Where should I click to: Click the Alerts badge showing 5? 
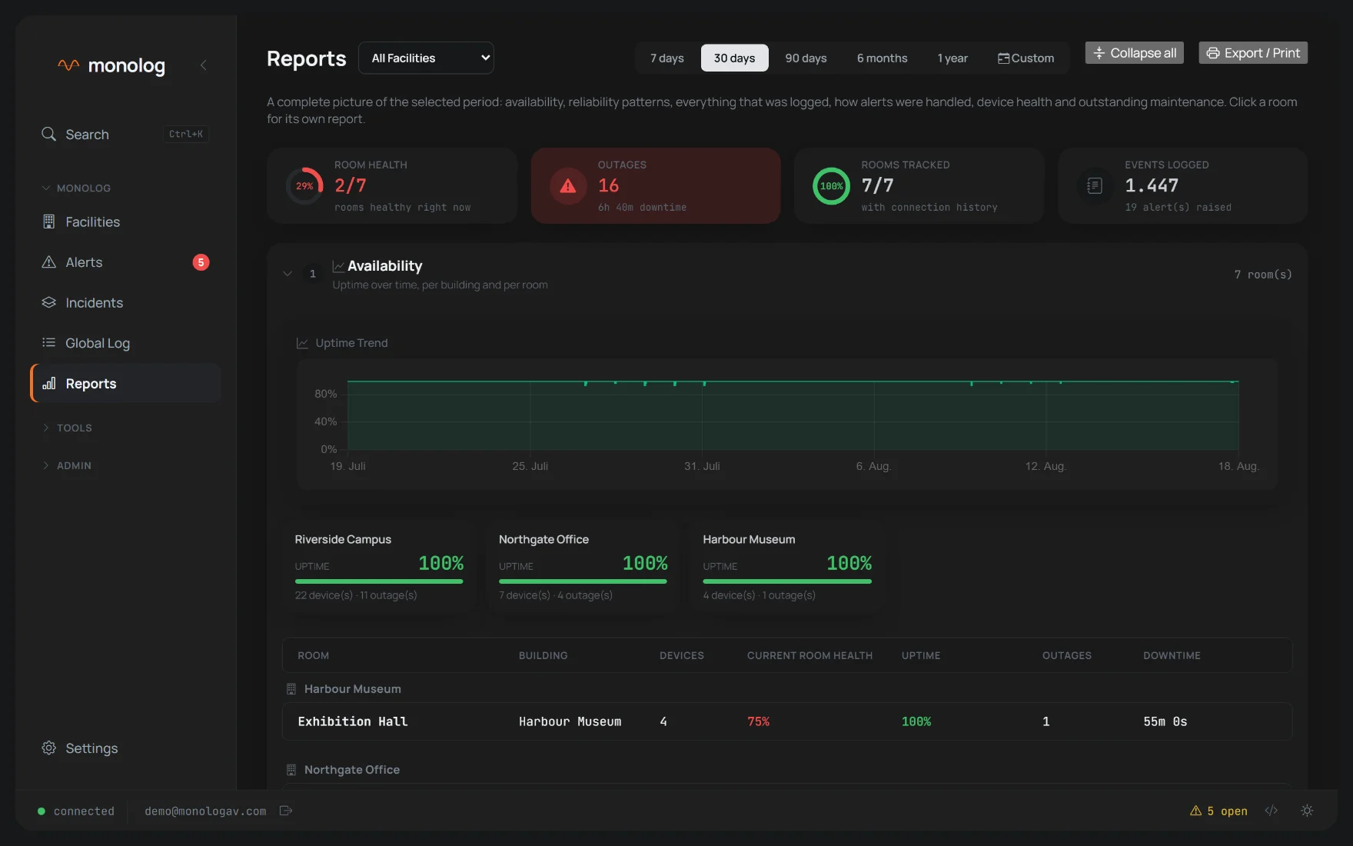coord(201,262)
